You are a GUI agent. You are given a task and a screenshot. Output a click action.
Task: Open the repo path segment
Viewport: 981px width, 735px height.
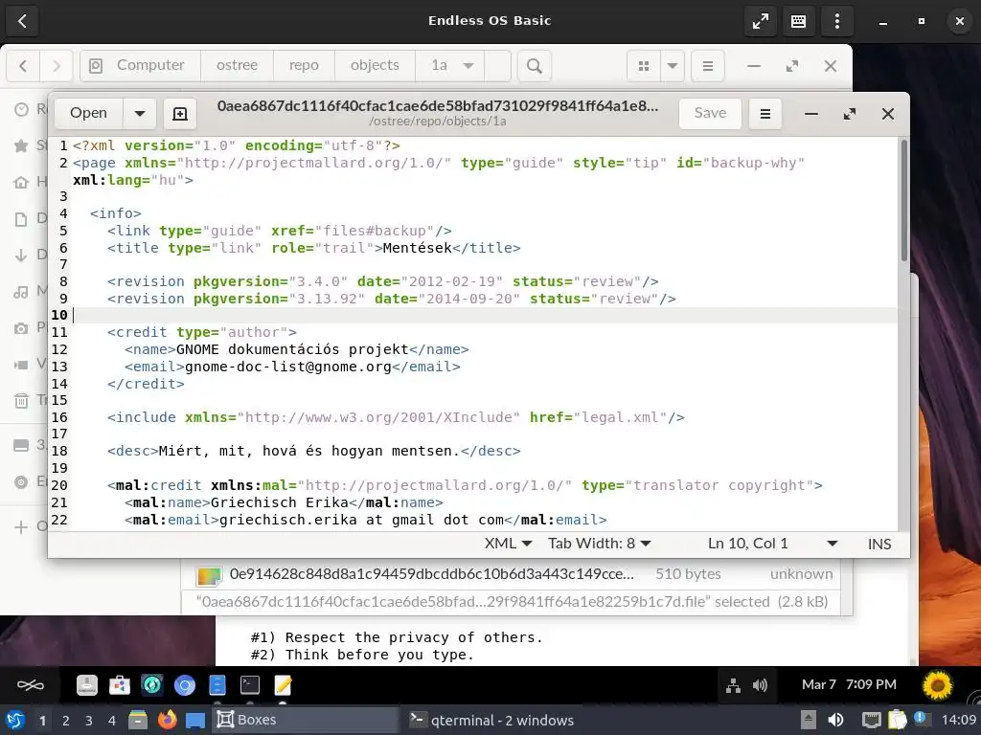(304, 66)
